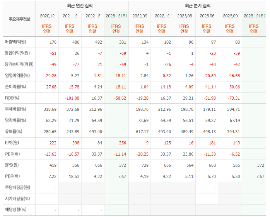Click the ROE(%) row label
This screenshot has height=217, width=270.
click(x=12, y=98)
